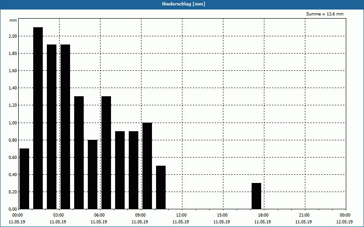Viewport: 364px width, 227px height.
Task: Select the 1,30 mm bar starting at 06:00
Action: (106, 153)
